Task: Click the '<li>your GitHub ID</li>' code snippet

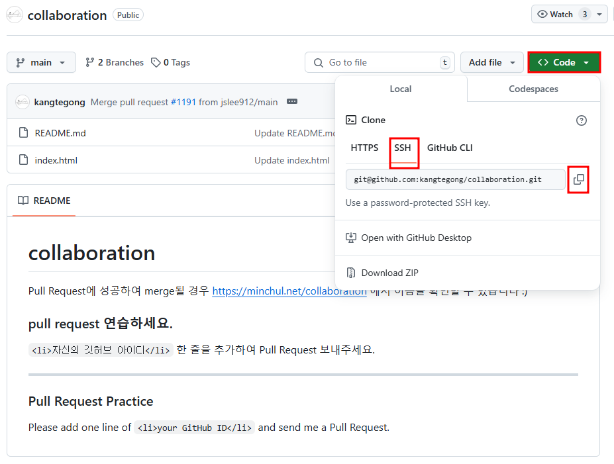Action: point(194,428)
